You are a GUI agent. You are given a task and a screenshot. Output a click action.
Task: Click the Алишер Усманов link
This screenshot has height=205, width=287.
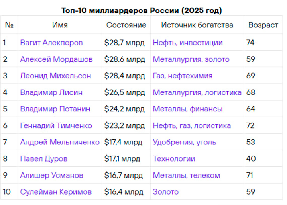click(51, 176)
